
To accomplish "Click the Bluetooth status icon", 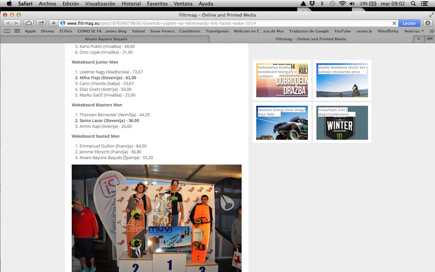I will pyautogui.click(x=322, y=4).
